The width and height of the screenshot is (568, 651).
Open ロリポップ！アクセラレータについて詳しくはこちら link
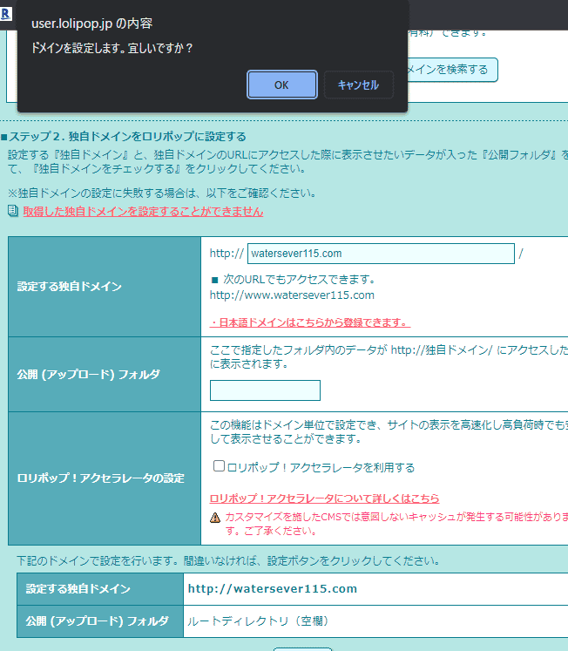[324, 498]
